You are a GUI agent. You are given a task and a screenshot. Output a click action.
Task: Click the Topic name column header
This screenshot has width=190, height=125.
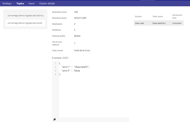158,16
